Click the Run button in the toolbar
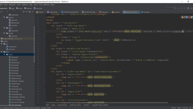The width and height of the screenshot is (193, 109). pos(178,8)
